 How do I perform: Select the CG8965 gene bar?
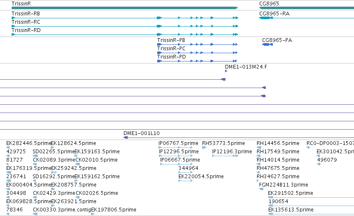click(307, 8)
